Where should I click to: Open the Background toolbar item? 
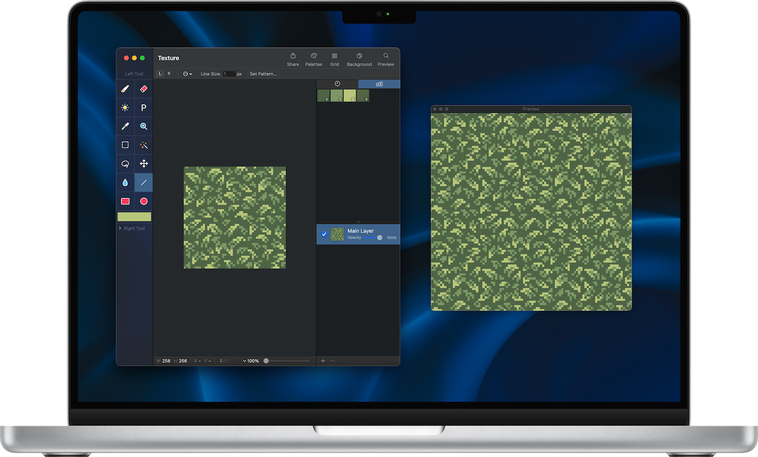click(359, 60)
